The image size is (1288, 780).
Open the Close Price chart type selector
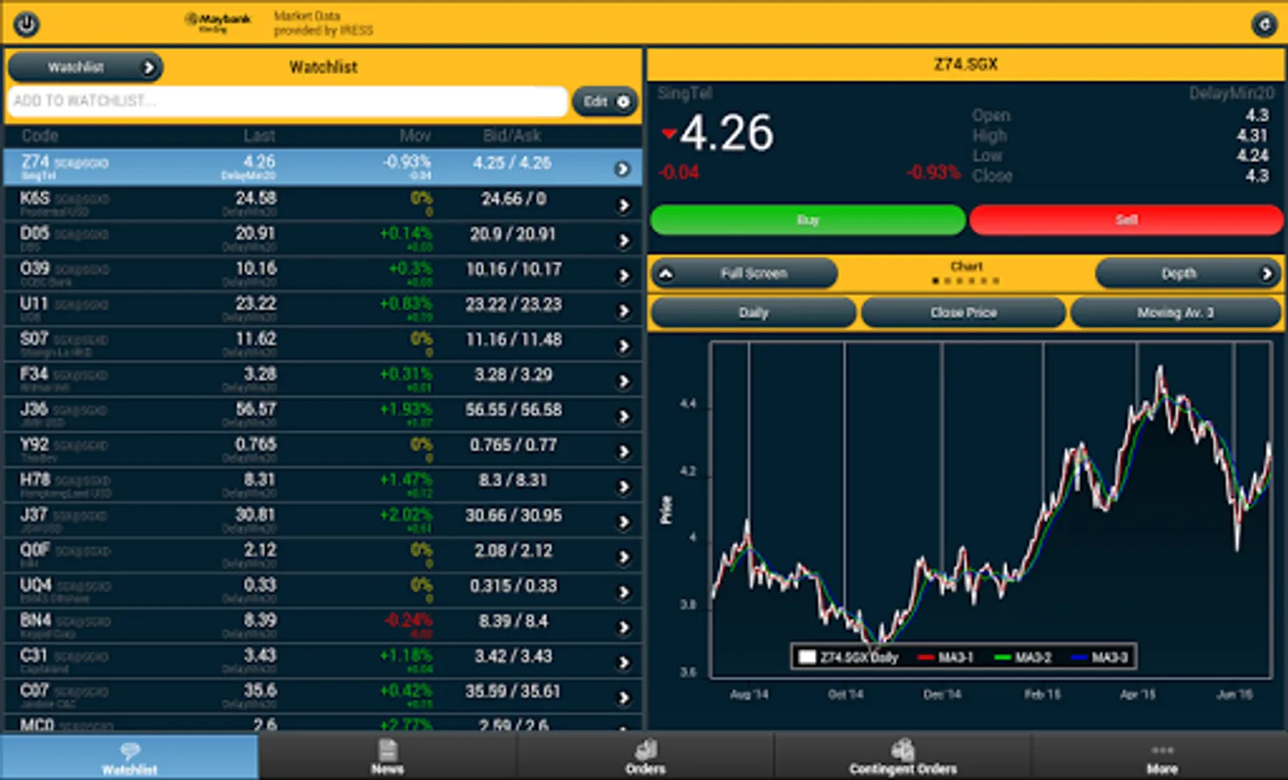click(963, 313)
